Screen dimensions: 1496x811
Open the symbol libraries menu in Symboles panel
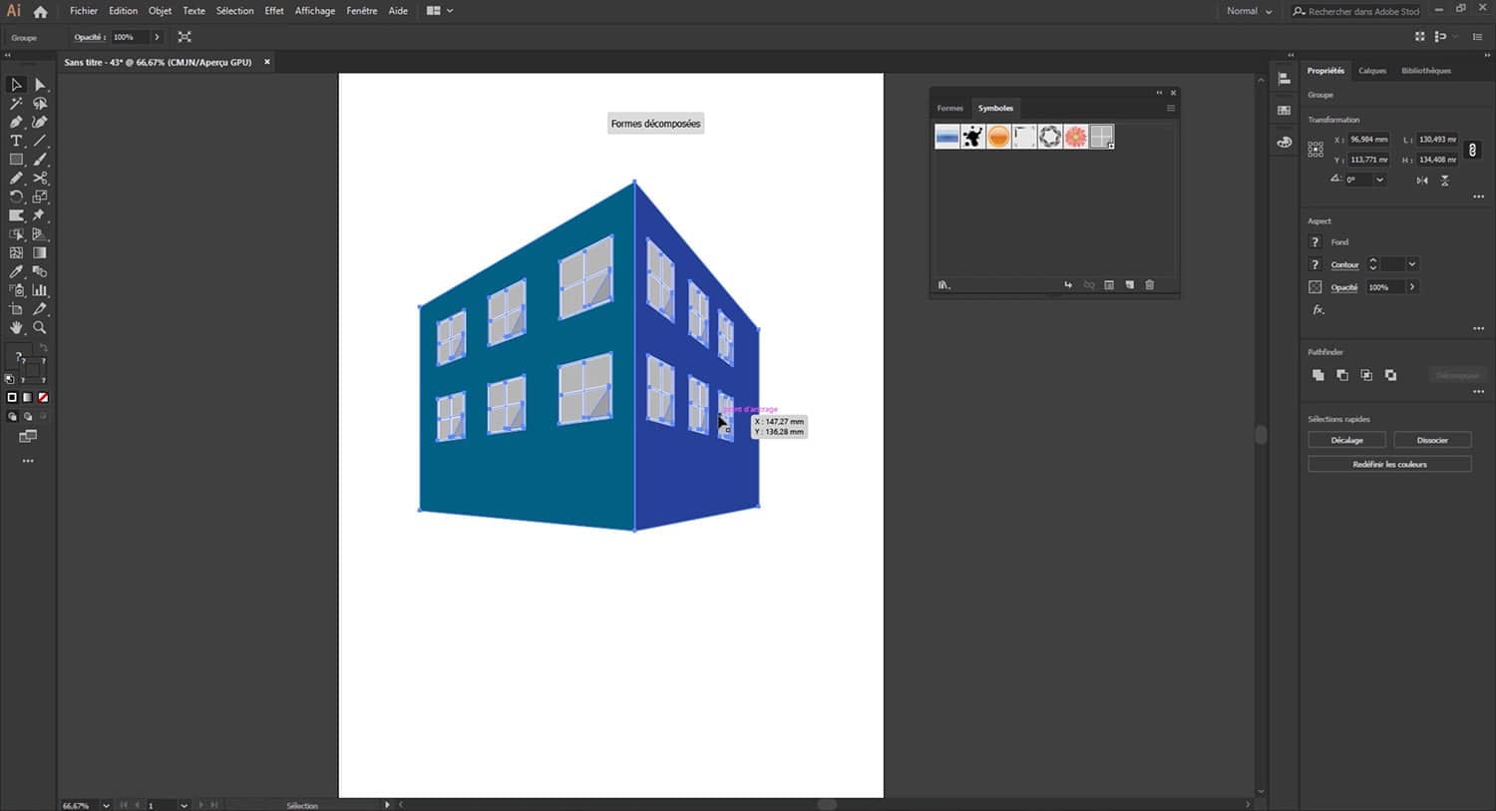943,285
